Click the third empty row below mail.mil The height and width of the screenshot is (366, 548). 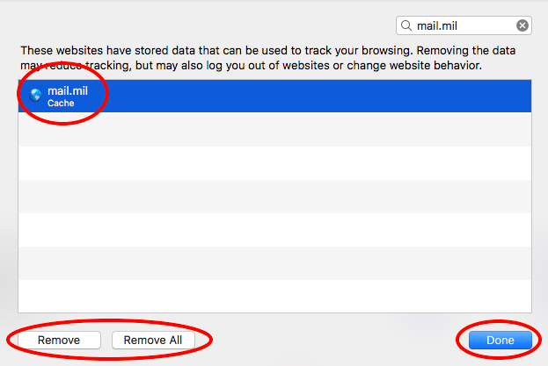[x=274, y=197]
